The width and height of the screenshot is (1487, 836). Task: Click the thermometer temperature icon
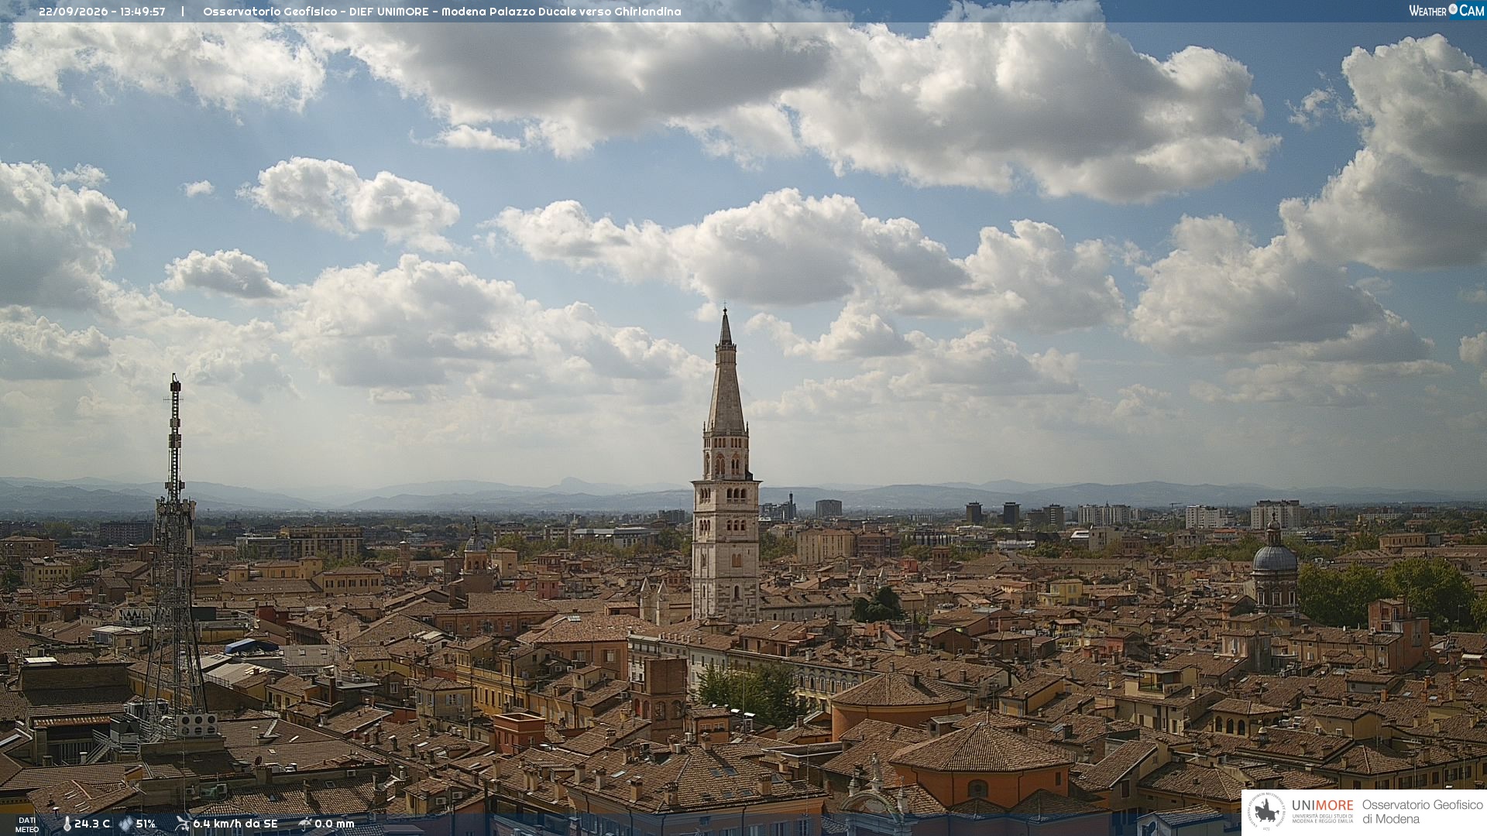pos(67,824)
